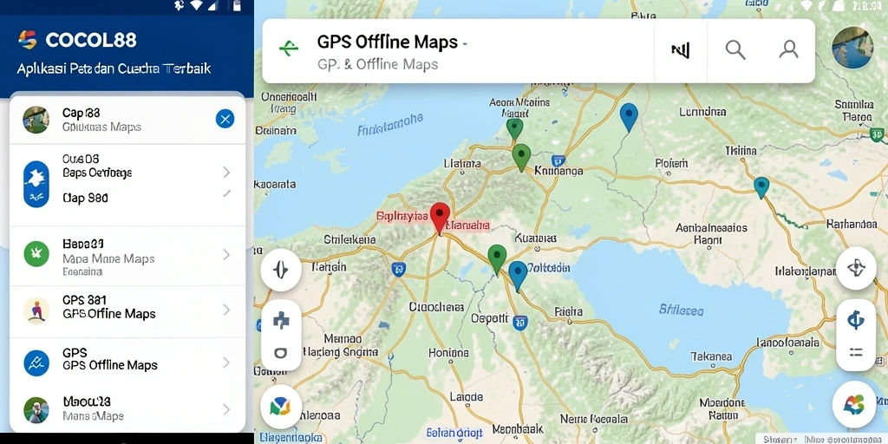Image resolution: width=888 pixels, height=444 pixels.
Task: Click the Honiana place label
Action: [448, 352]
